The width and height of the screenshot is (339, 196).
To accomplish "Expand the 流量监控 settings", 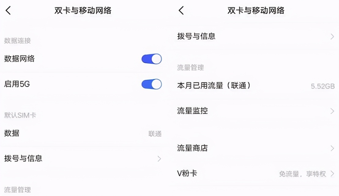I will click(192, 111).
